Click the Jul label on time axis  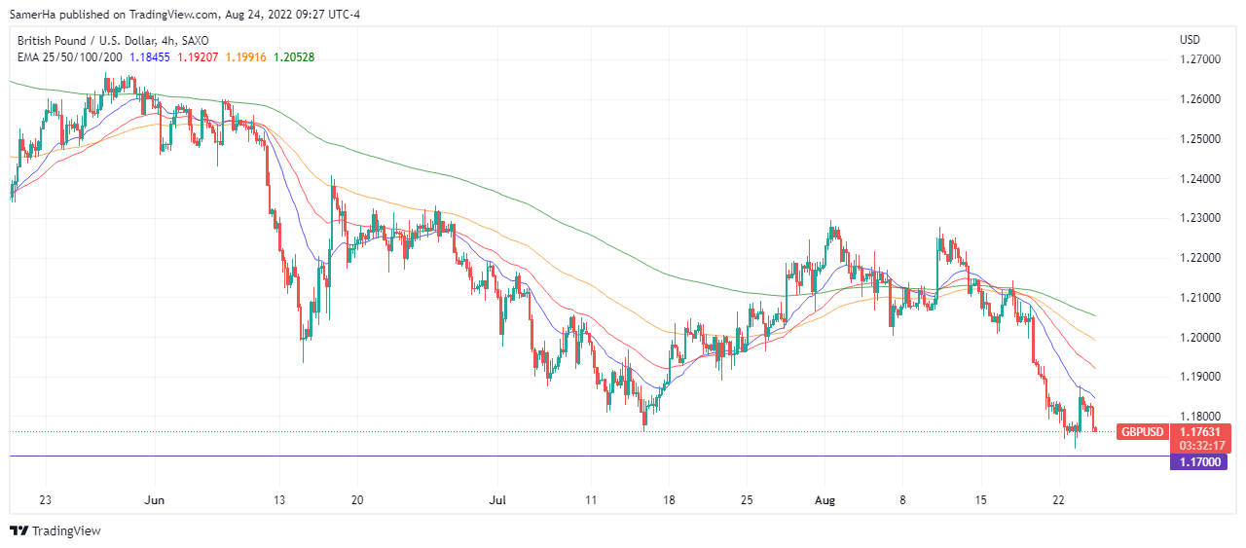[x=498, y=500]
